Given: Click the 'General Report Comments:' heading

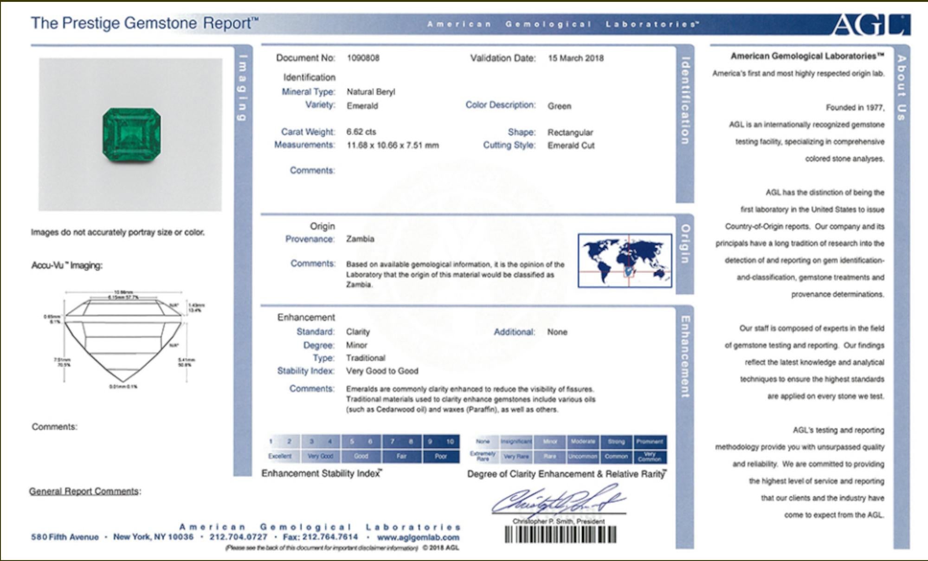Looking at the screenshot, I should coord(85,491).
